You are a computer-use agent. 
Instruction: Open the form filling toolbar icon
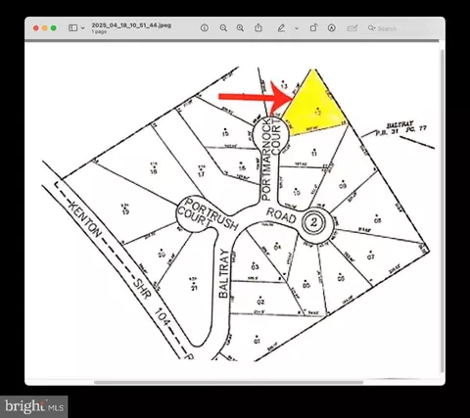coord(352,28)
